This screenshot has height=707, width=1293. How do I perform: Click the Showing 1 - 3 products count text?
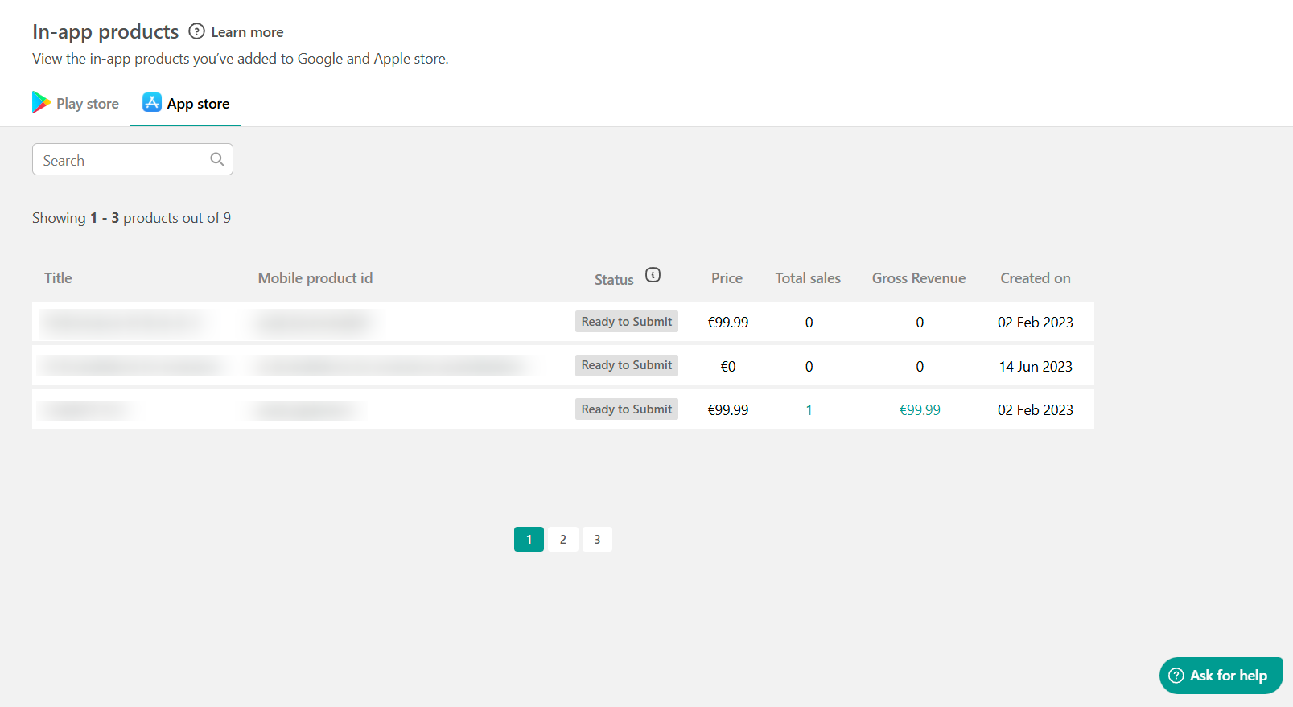coord(131,218)
